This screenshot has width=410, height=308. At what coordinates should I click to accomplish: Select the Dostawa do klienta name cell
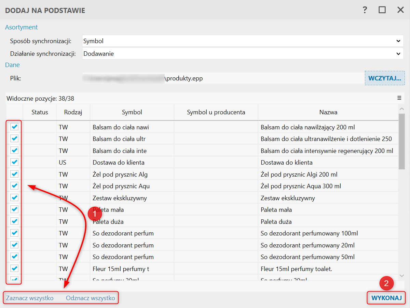(x=328, y=163)
